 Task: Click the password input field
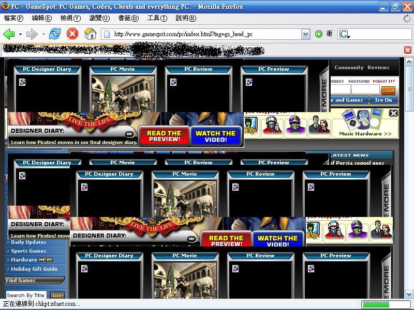[x=365, y=89]
